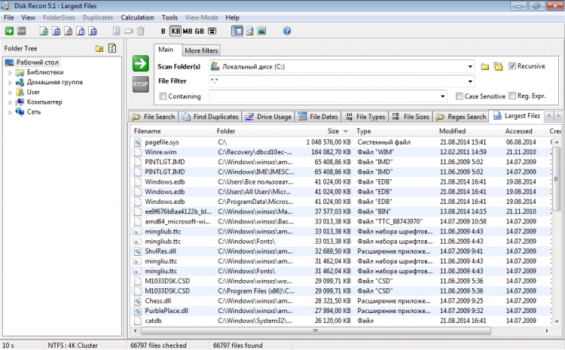Select the magnifier preview view mode icon
565x350 pixels.
(x=249, y=31)
